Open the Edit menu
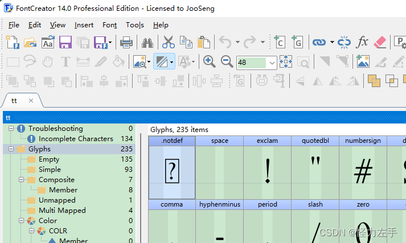Screen dimensions: 406x243 coord(35,25)
